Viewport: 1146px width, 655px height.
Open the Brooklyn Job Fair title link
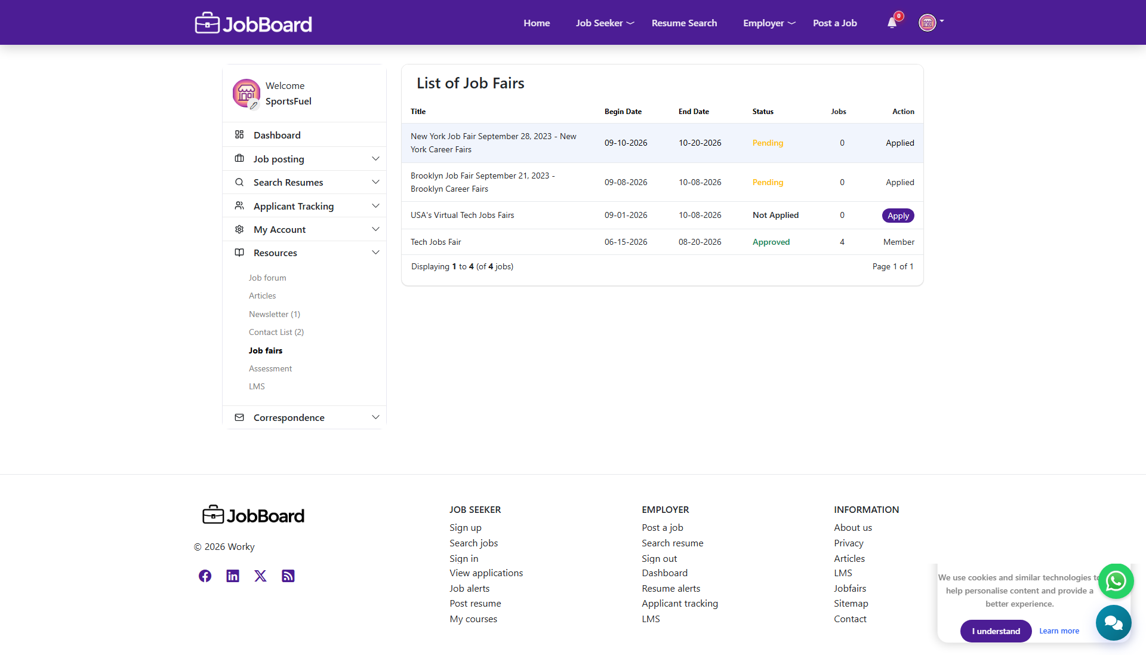coord(483,182)
